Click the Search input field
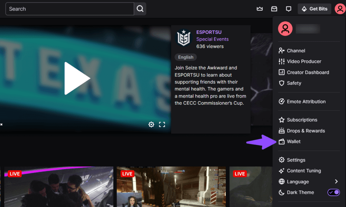This screenshot has width=346, height=207. pyautogui.click(x=68, y=9)
